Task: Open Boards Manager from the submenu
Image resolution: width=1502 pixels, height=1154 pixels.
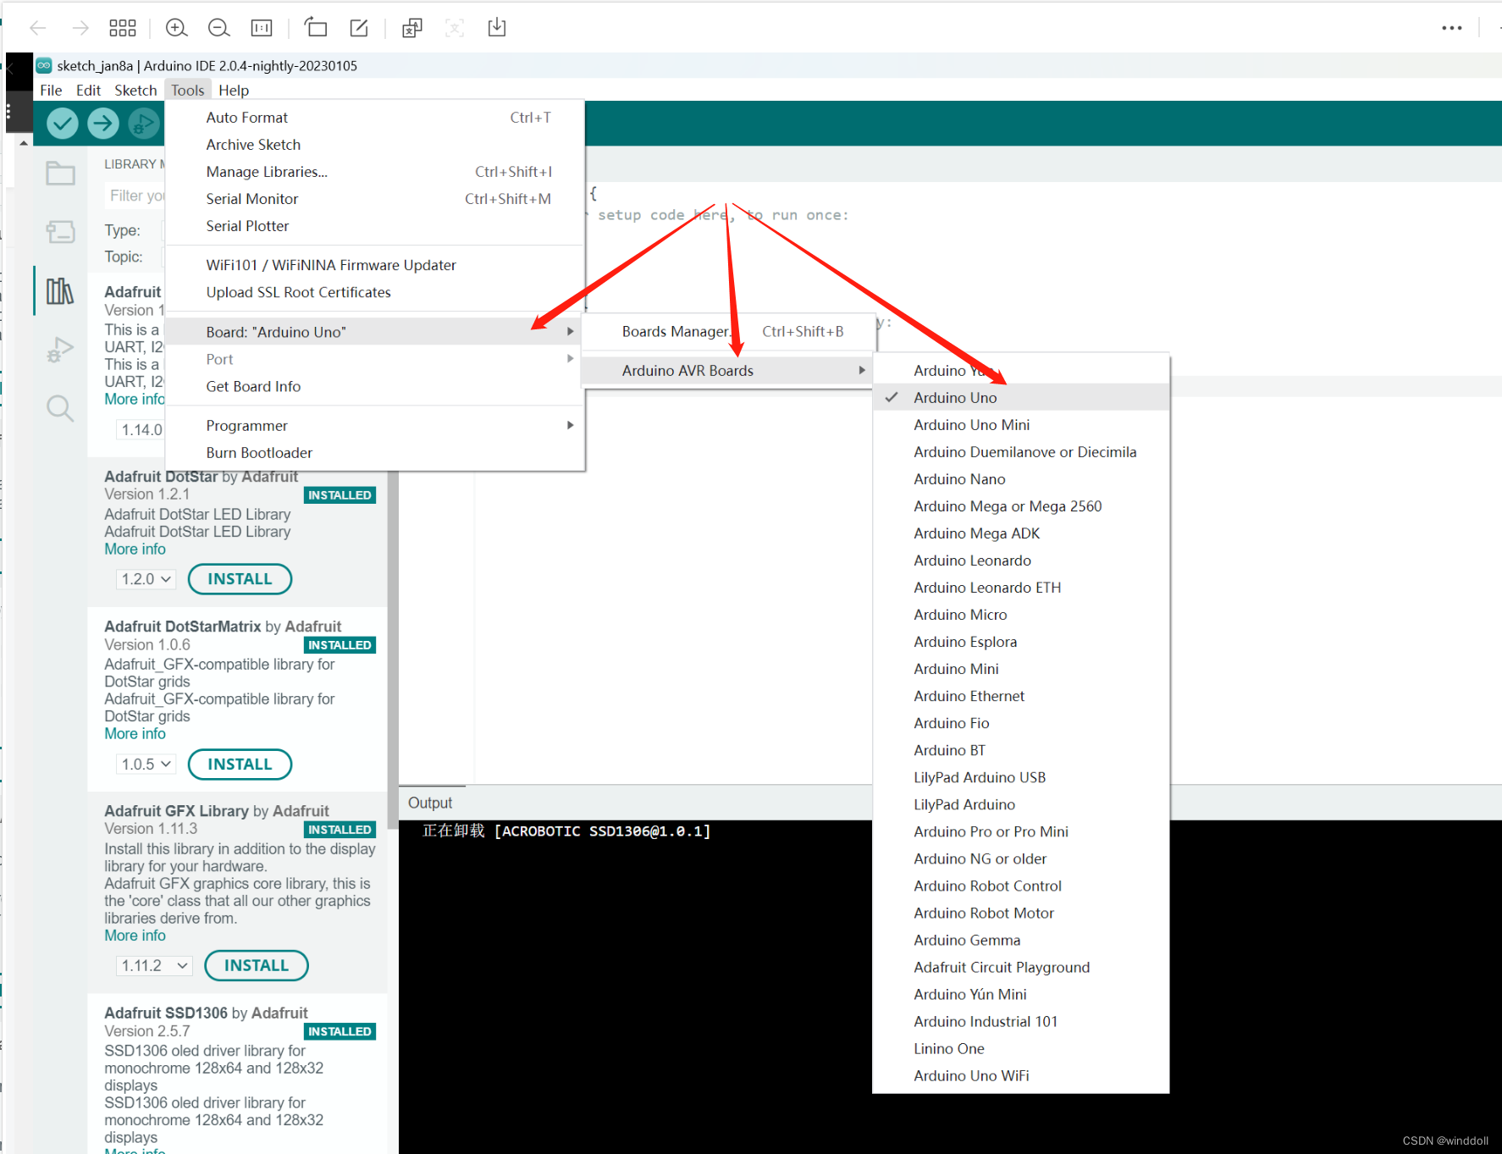Action: click(727, 331)
